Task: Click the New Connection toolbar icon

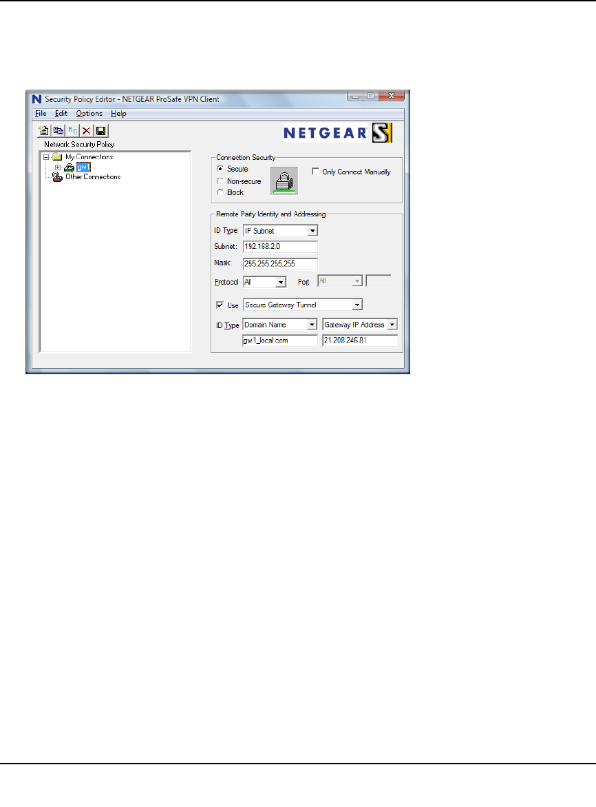Action: click(x=44, y=131)
